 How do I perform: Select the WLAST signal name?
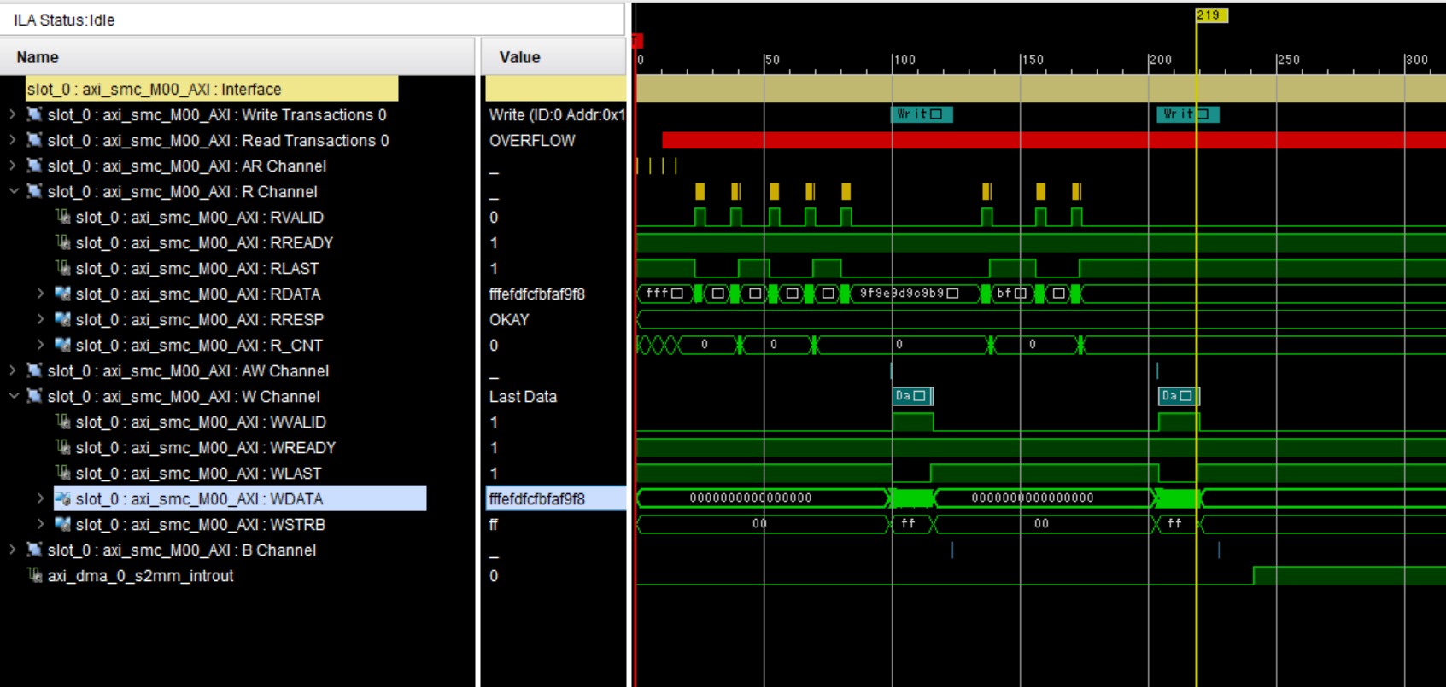(x=199, y=473)
